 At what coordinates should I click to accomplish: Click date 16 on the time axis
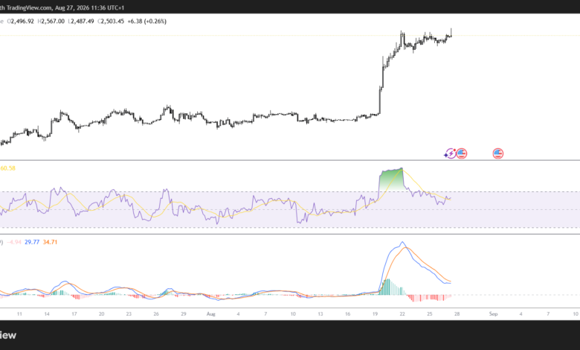[348, 314]
